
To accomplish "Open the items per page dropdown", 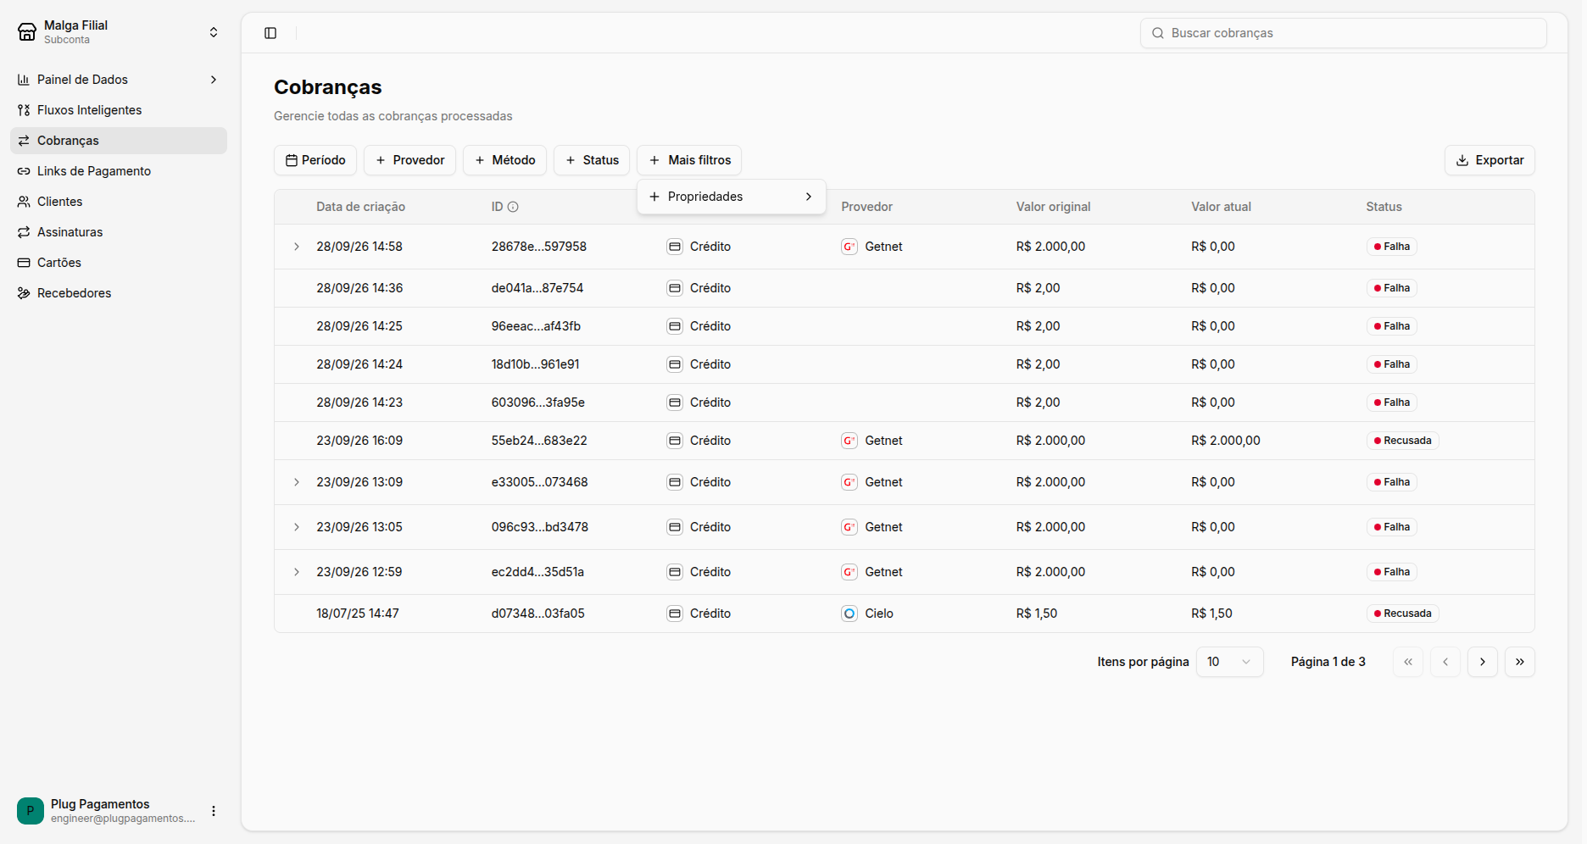I will tap(1229, 662).
